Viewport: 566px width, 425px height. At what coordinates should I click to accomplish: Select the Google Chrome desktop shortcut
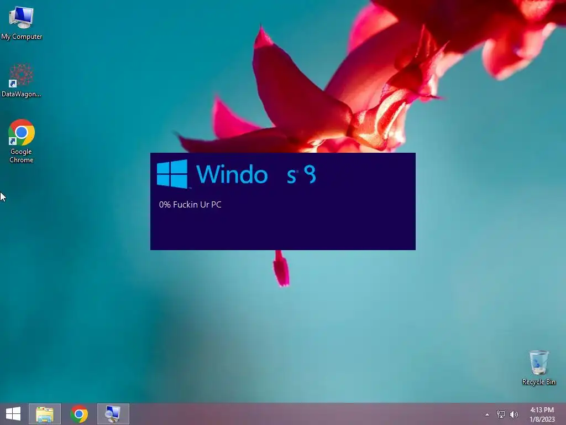22,141
